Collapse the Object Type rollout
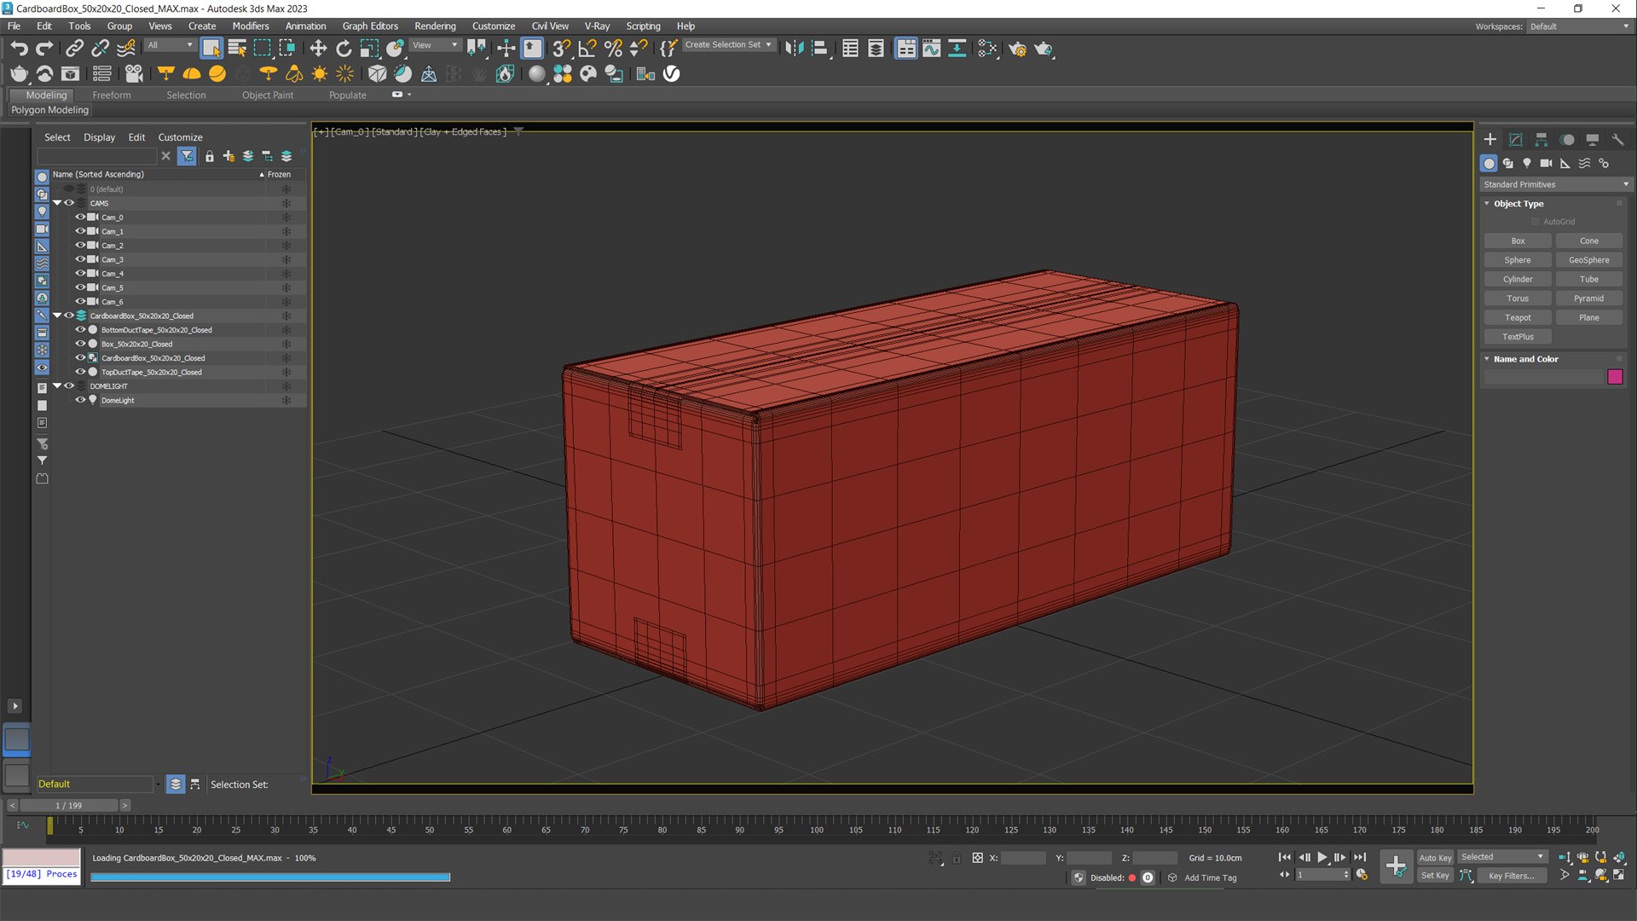 [1487, 204]
